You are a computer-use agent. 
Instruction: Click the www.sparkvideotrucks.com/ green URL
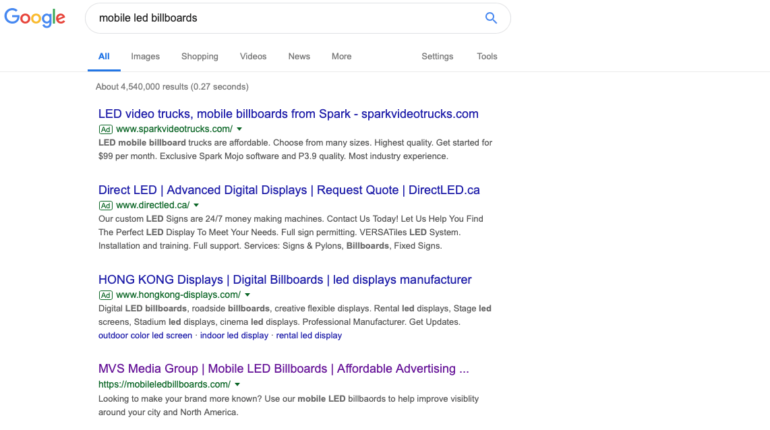click(175, 129)
